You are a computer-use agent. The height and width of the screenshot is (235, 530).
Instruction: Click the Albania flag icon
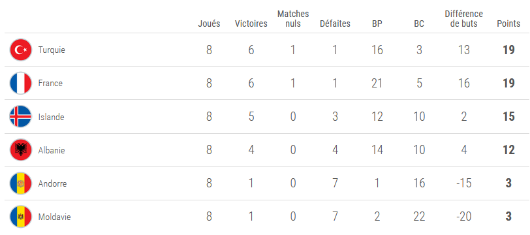coord(21,149)
